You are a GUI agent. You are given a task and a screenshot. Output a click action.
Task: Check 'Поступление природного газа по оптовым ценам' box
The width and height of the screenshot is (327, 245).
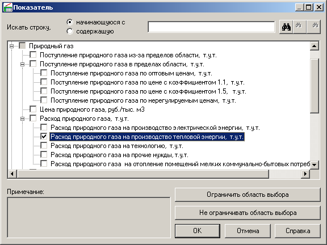tap(44, 73)
